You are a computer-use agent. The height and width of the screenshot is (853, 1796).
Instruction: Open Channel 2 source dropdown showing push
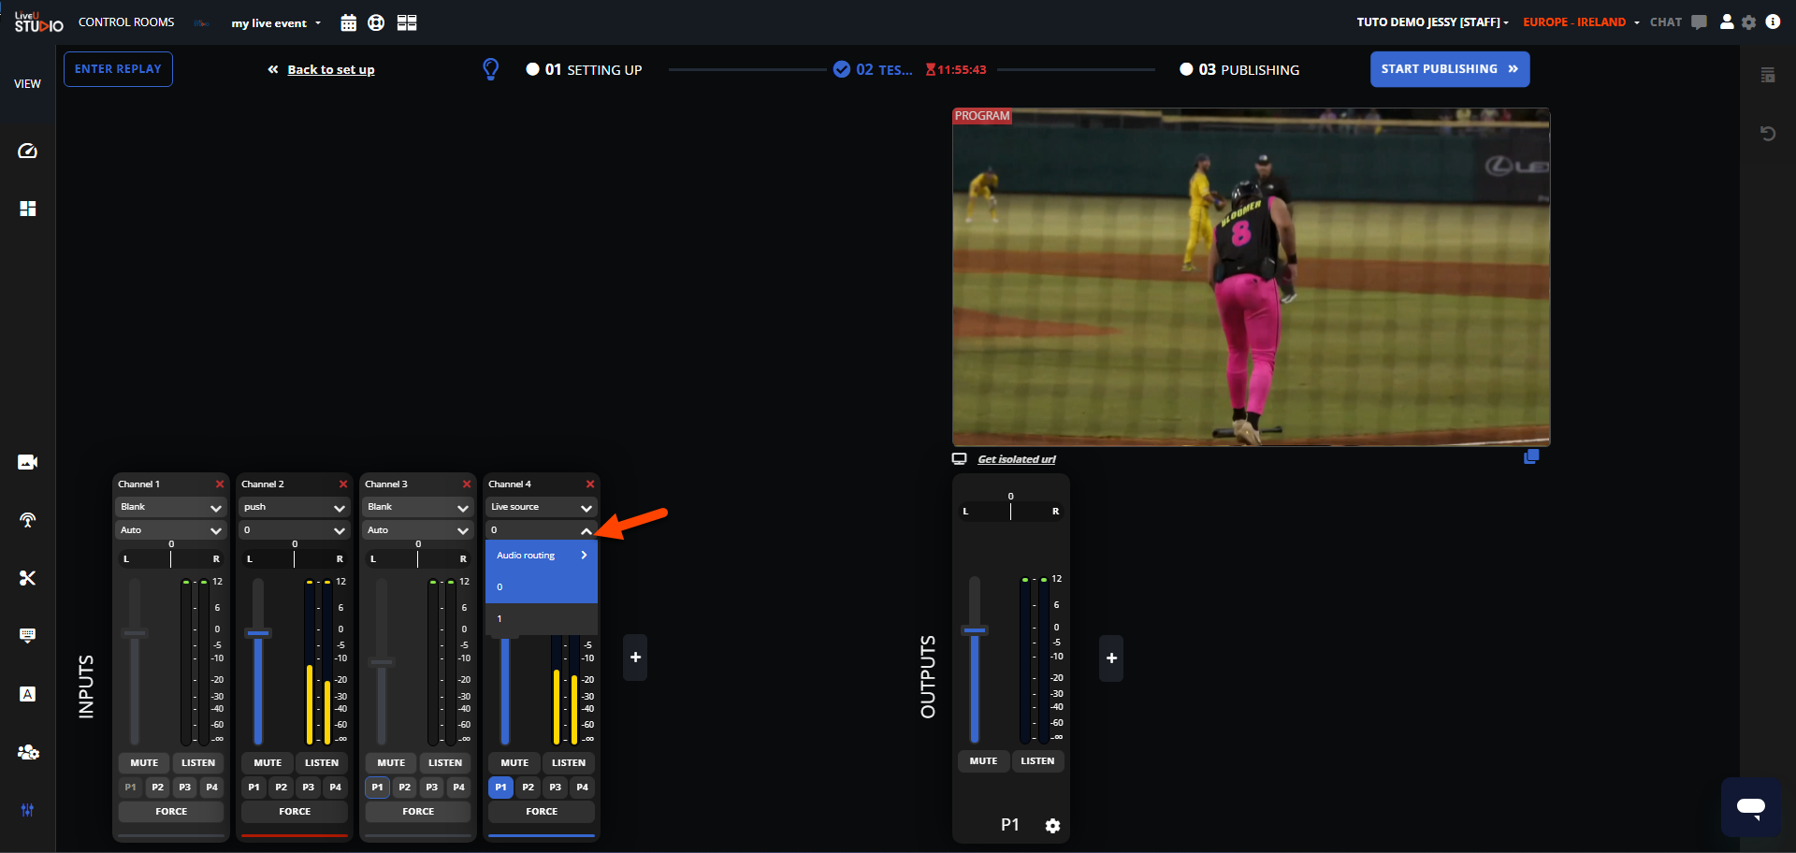[x=294, y=507]
